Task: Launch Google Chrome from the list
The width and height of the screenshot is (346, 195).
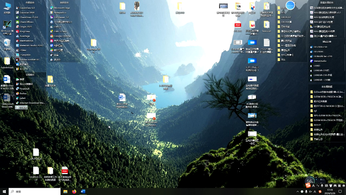Action: pyautogui.click(x=60, y=36)
